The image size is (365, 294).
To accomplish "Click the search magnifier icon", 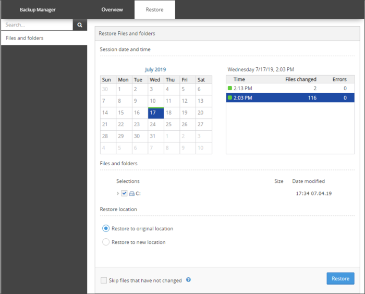I will point(80,24).
